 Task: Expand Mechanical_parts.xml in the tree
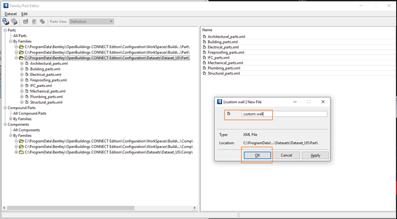coord(22,91)
